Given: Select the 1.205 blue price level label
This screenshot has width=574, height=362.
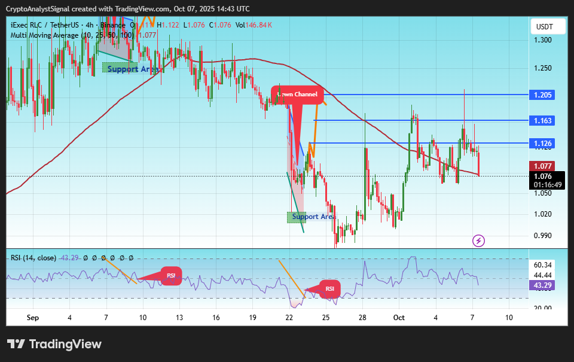Looking at the screenshot, I should pos(542,95).
